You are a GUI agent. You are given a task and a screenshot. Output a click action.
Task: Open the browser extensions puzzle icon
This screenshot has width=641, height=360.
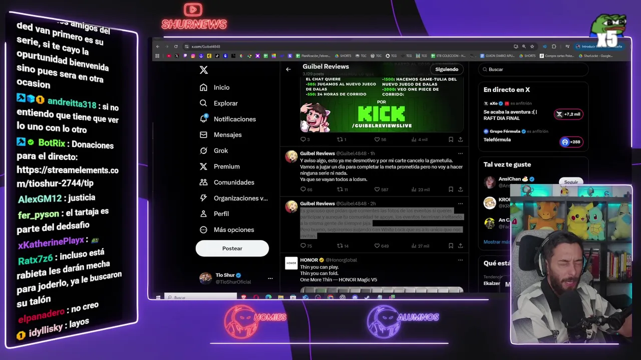click(554, 46)
